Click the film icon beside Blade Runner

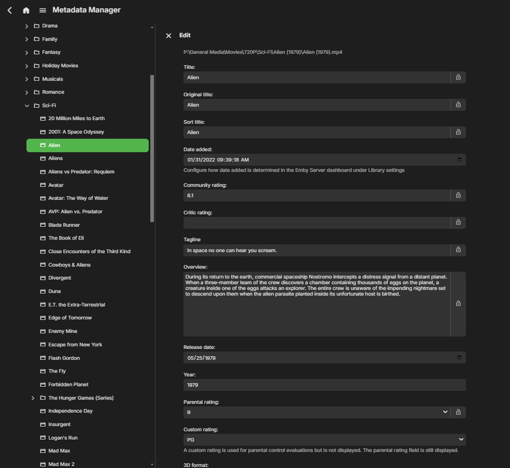(x=44, y=225)
